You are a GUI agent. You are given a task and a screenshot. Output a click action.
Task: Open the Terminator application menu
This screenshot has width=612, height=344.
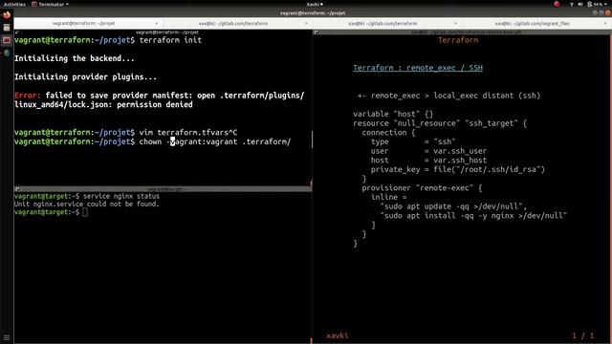51,4
